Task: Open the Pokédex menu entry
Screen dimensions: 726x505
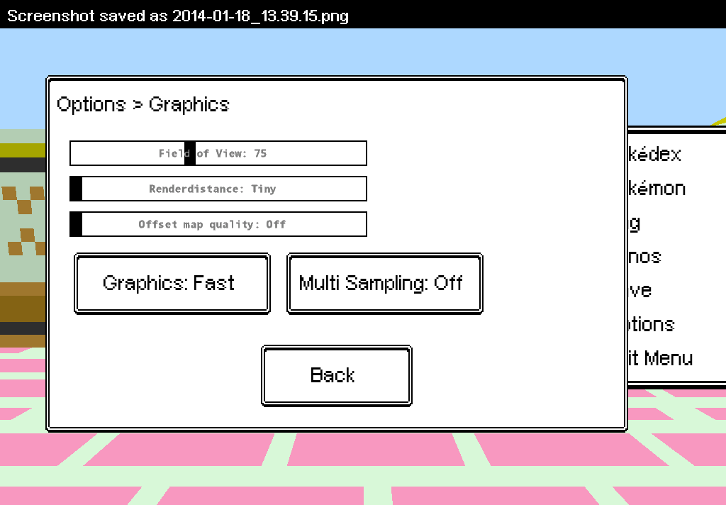Action: [x=654, y=155]
